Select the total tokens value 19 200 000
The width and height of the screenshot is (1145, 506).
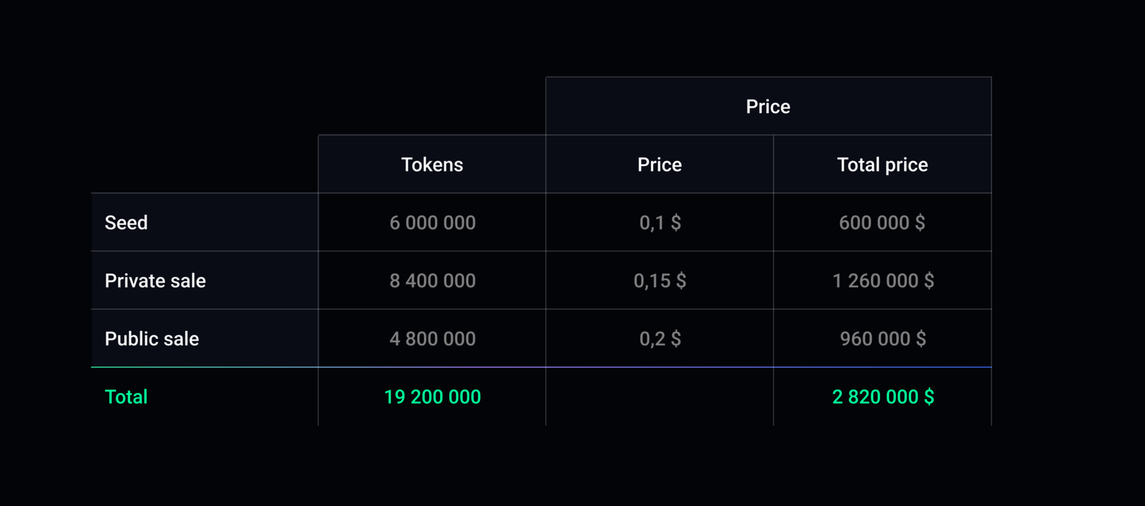pyautogui.click(x=432, y=397)
